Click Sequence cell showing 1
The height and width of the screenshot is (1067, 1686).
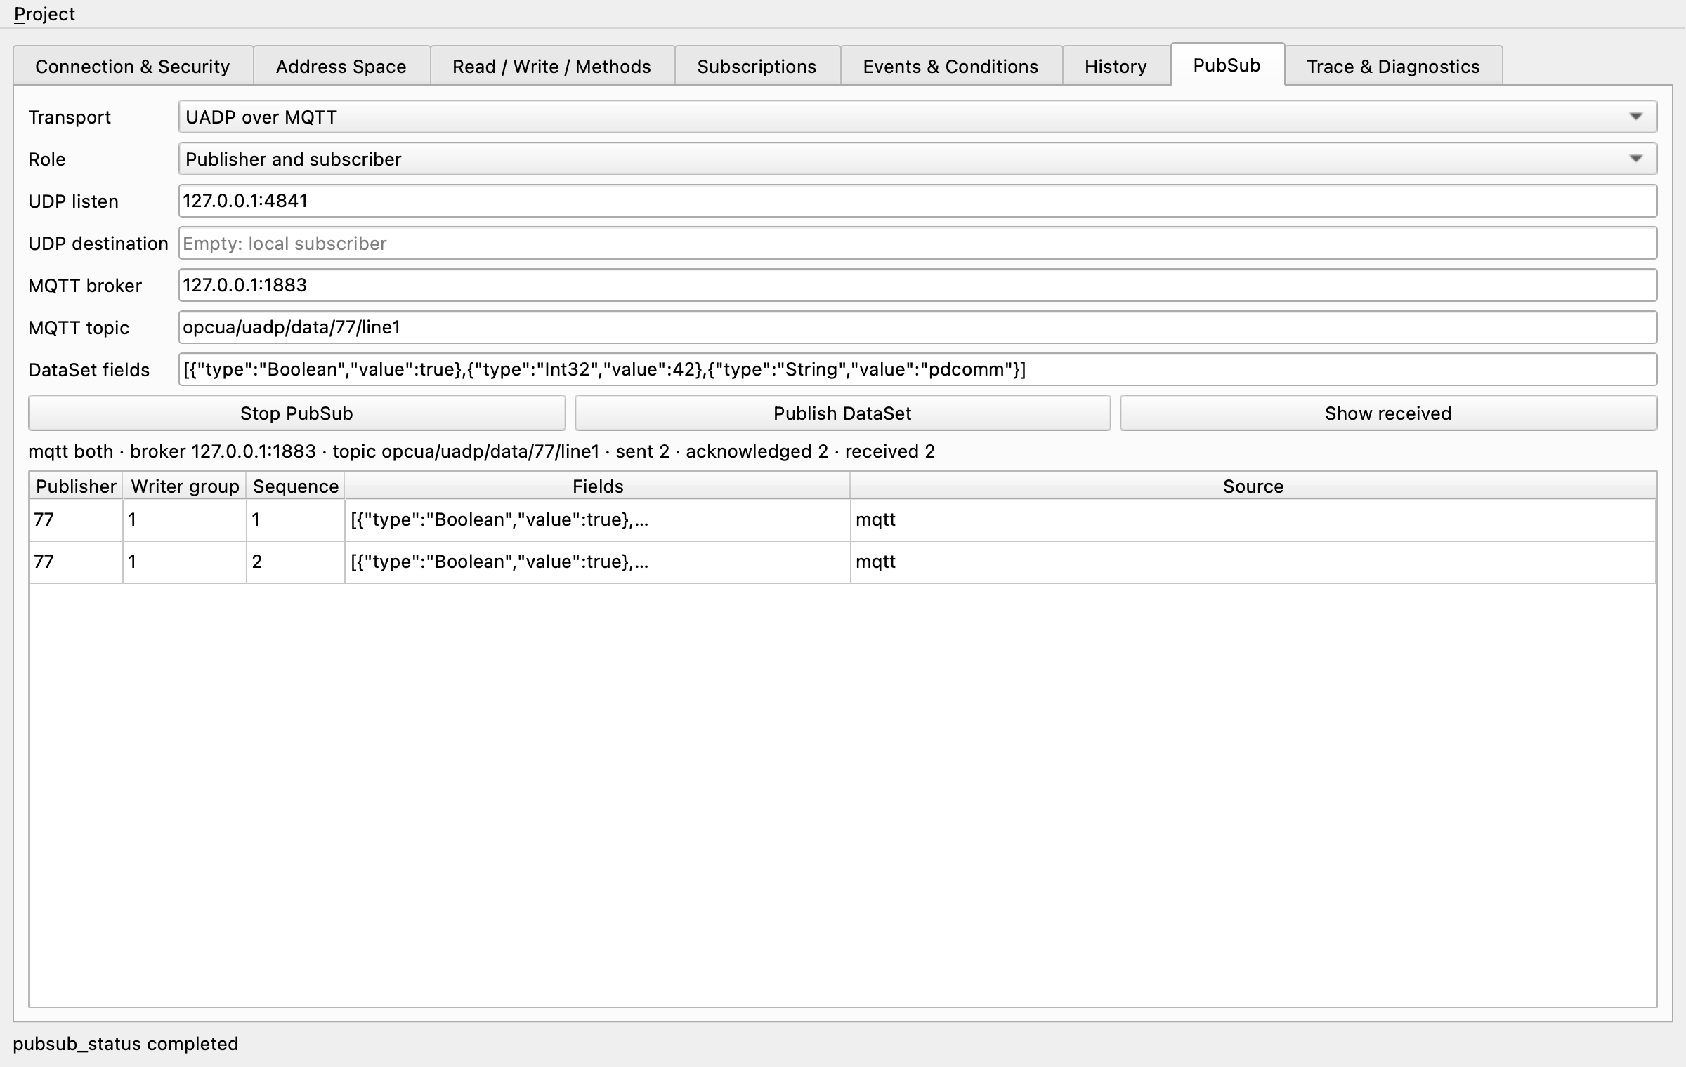coord(296,519)
